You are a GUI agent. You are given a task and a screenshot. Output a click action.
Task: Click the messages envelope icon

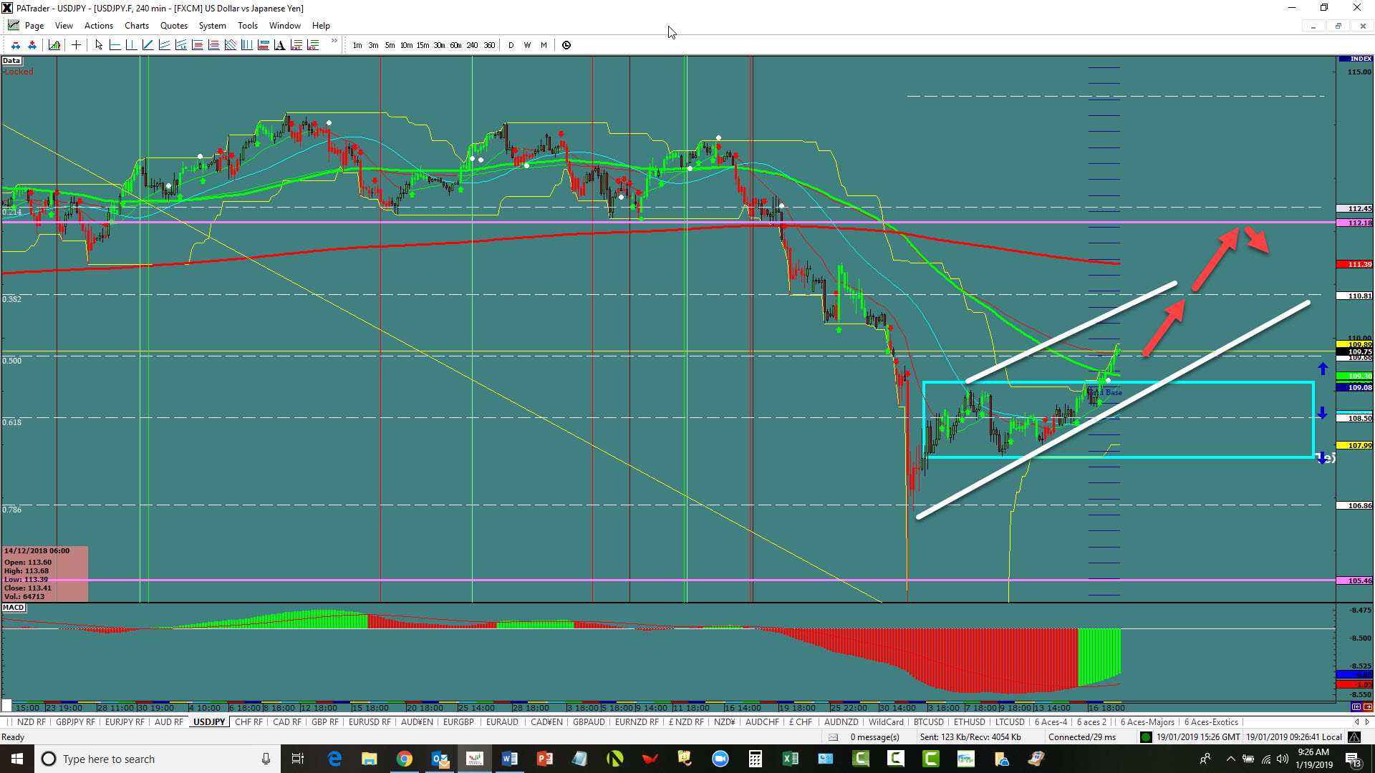833,737
